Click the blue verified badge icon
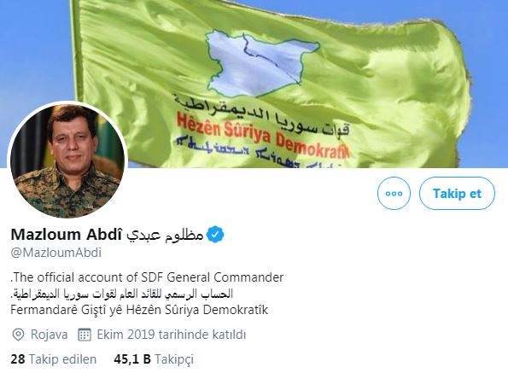 tap(215, 235)
